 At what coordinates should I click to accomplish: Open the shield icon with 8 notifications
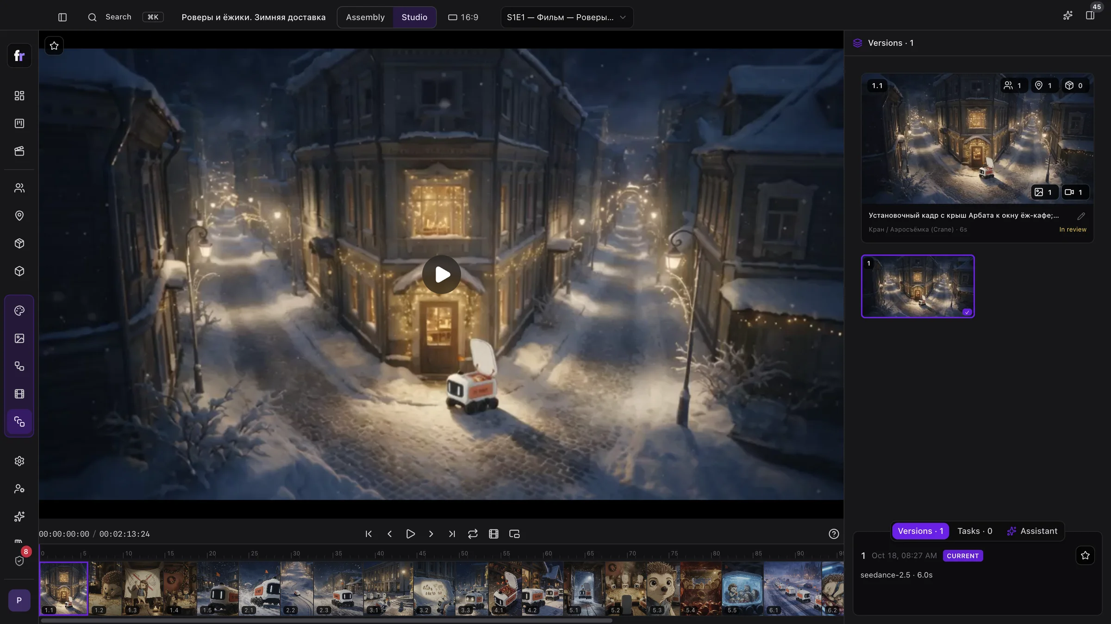(x=19, y=561)
